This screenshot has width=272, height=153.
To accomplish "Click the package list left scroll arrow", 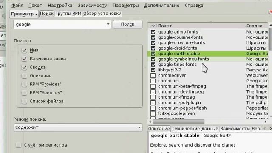I will tap(150, 122).
